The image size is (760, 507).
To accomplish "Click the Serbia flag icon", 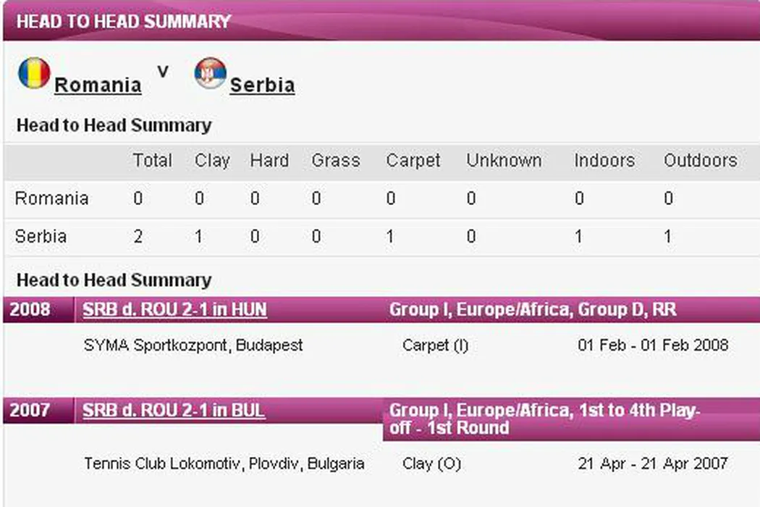I will pos(210,73).
